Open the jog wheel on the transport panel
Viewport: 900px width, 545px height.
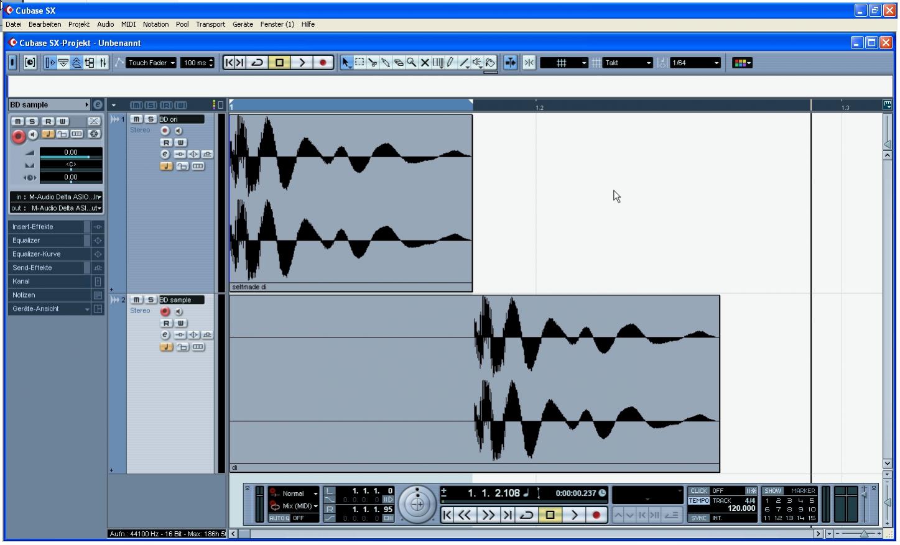(x=417, y=504)
